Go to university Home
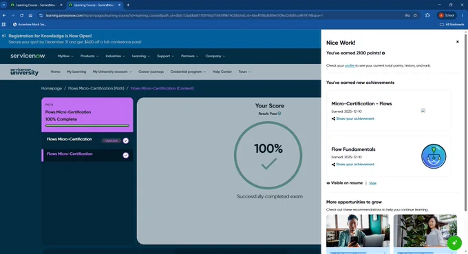 pyautogui.click(x=55, y=72)
